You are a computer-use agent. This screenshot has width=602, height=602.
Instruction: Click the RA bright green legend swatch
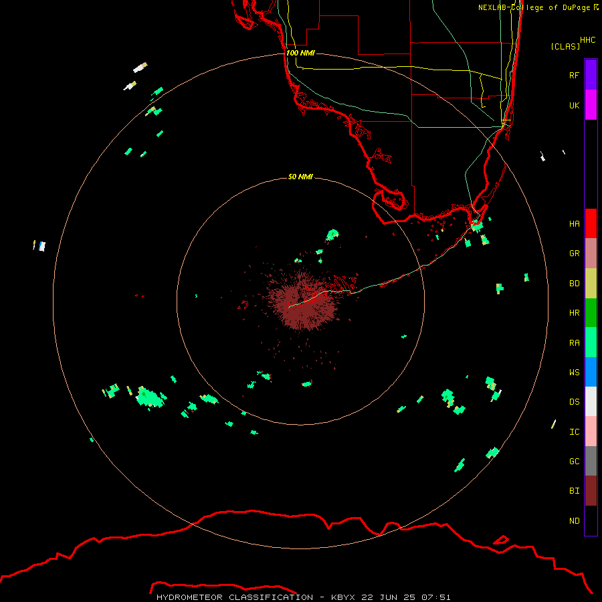(x=591, y=342)
